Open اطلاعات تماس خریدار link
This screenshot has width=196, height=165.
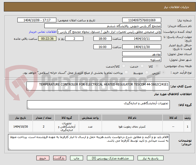pos(43,32)
